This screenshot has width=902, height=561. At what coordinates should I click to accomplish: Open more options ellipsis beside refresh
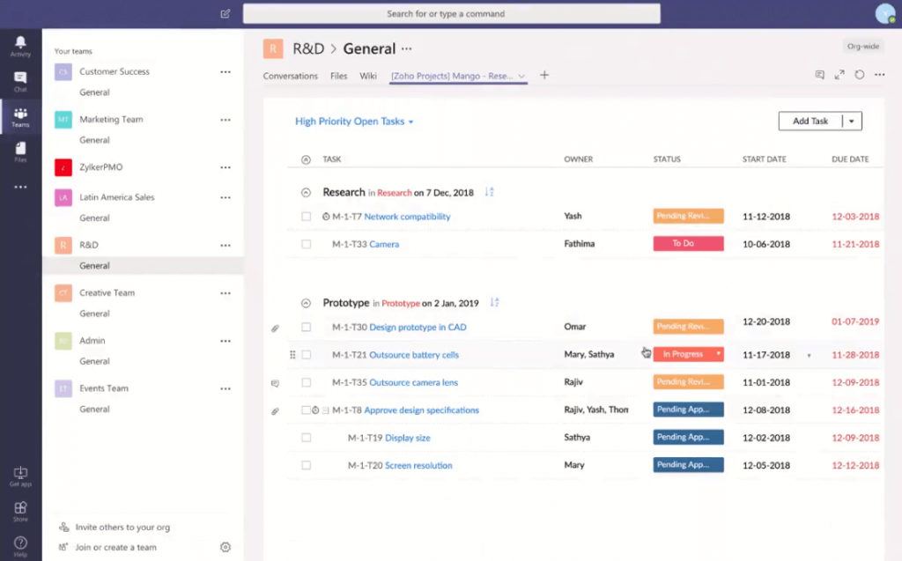coord(880,75)
